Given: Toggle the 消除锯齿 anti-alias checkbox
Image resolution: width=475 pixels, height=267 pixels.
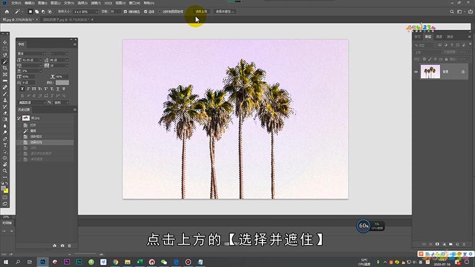Looking at the screenshot, I should tap(125, 11).
